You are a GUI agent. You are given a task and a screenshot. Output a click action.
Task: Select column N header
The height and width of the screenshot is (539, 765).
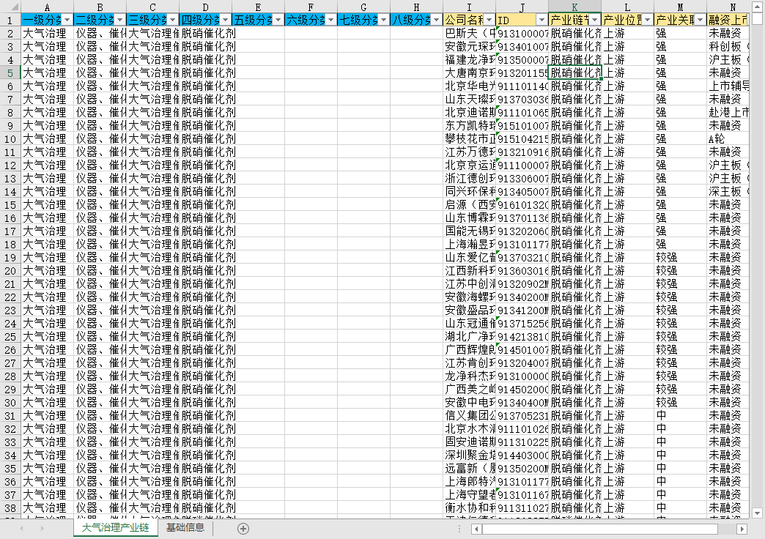[729, 7]
